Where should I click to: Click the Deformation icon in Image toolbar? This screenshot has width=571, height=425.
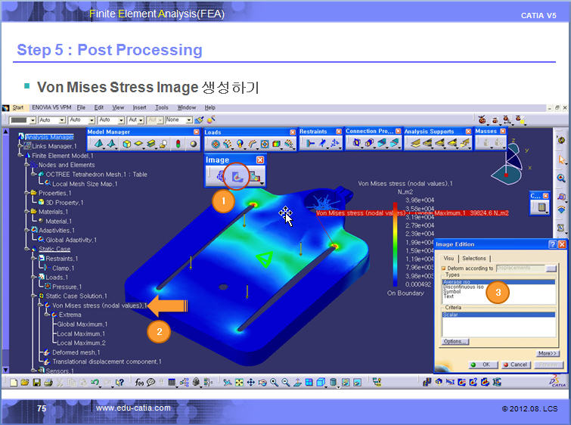click(222, 177)
